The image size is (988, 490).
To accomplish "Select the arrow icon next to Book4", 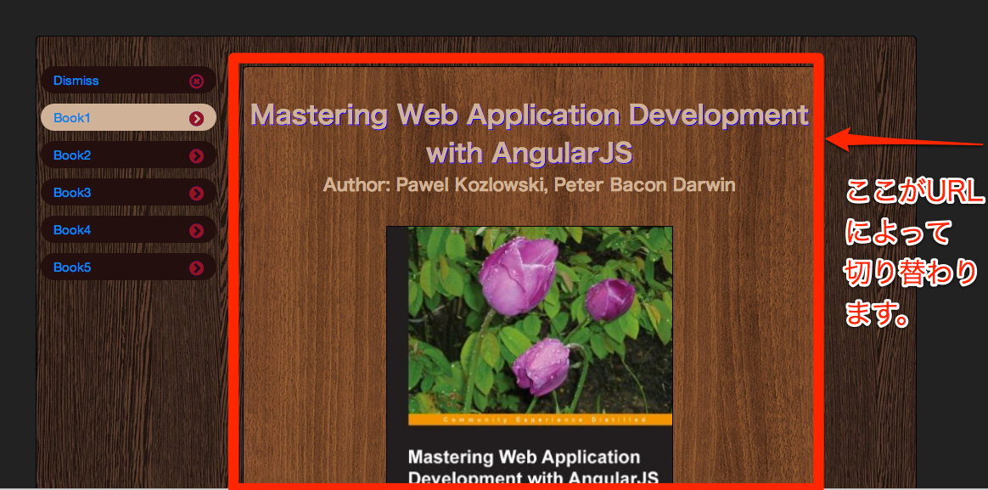I will [196, 230].
